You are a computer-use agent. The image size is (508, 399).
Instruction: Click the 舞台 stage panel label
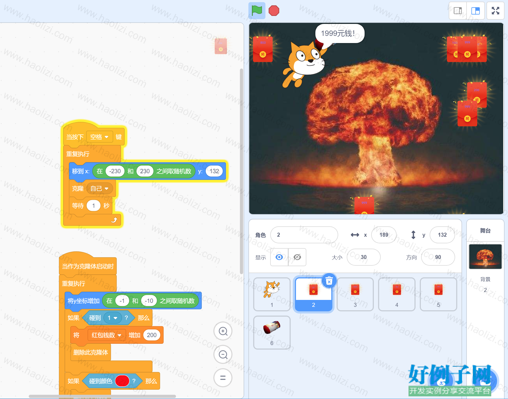click(x=485, y=231)
